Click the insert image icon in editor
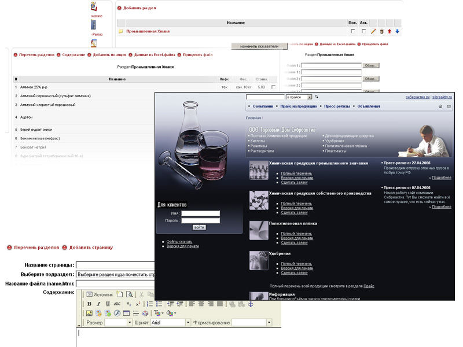The width and height of the screenshot is (463, 347). point(89,313)
